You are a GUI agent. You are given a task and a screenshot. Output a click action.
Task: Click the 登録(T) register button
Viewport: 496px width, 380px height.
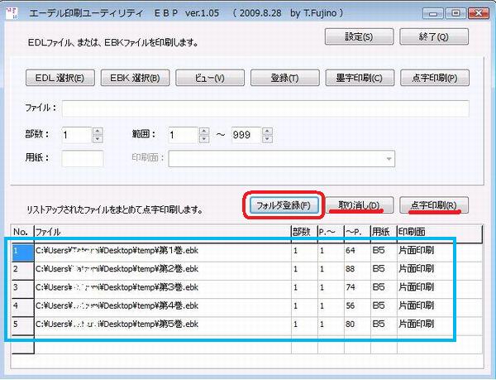(x=284, y=79)
